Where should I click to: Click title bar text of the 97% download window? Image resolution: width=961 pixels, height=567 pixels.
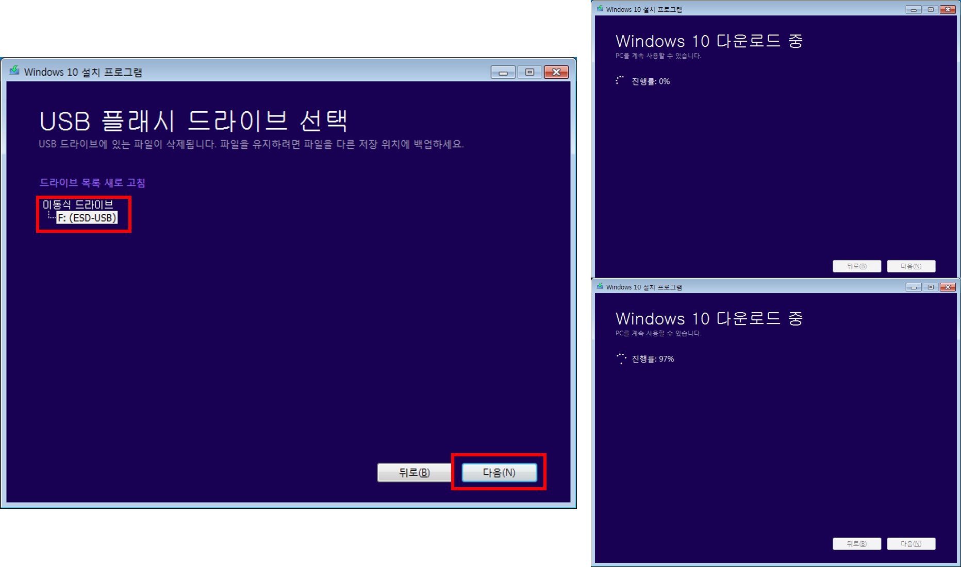click(x=644, y=287)
